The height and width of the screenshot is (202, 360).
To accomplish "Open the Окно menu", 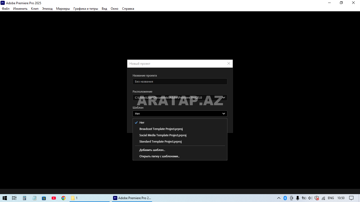I will [114, 9].
